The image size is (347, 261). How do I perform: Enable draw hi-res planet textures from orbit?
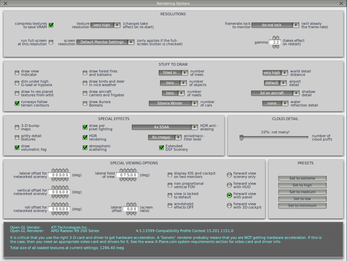17,93
